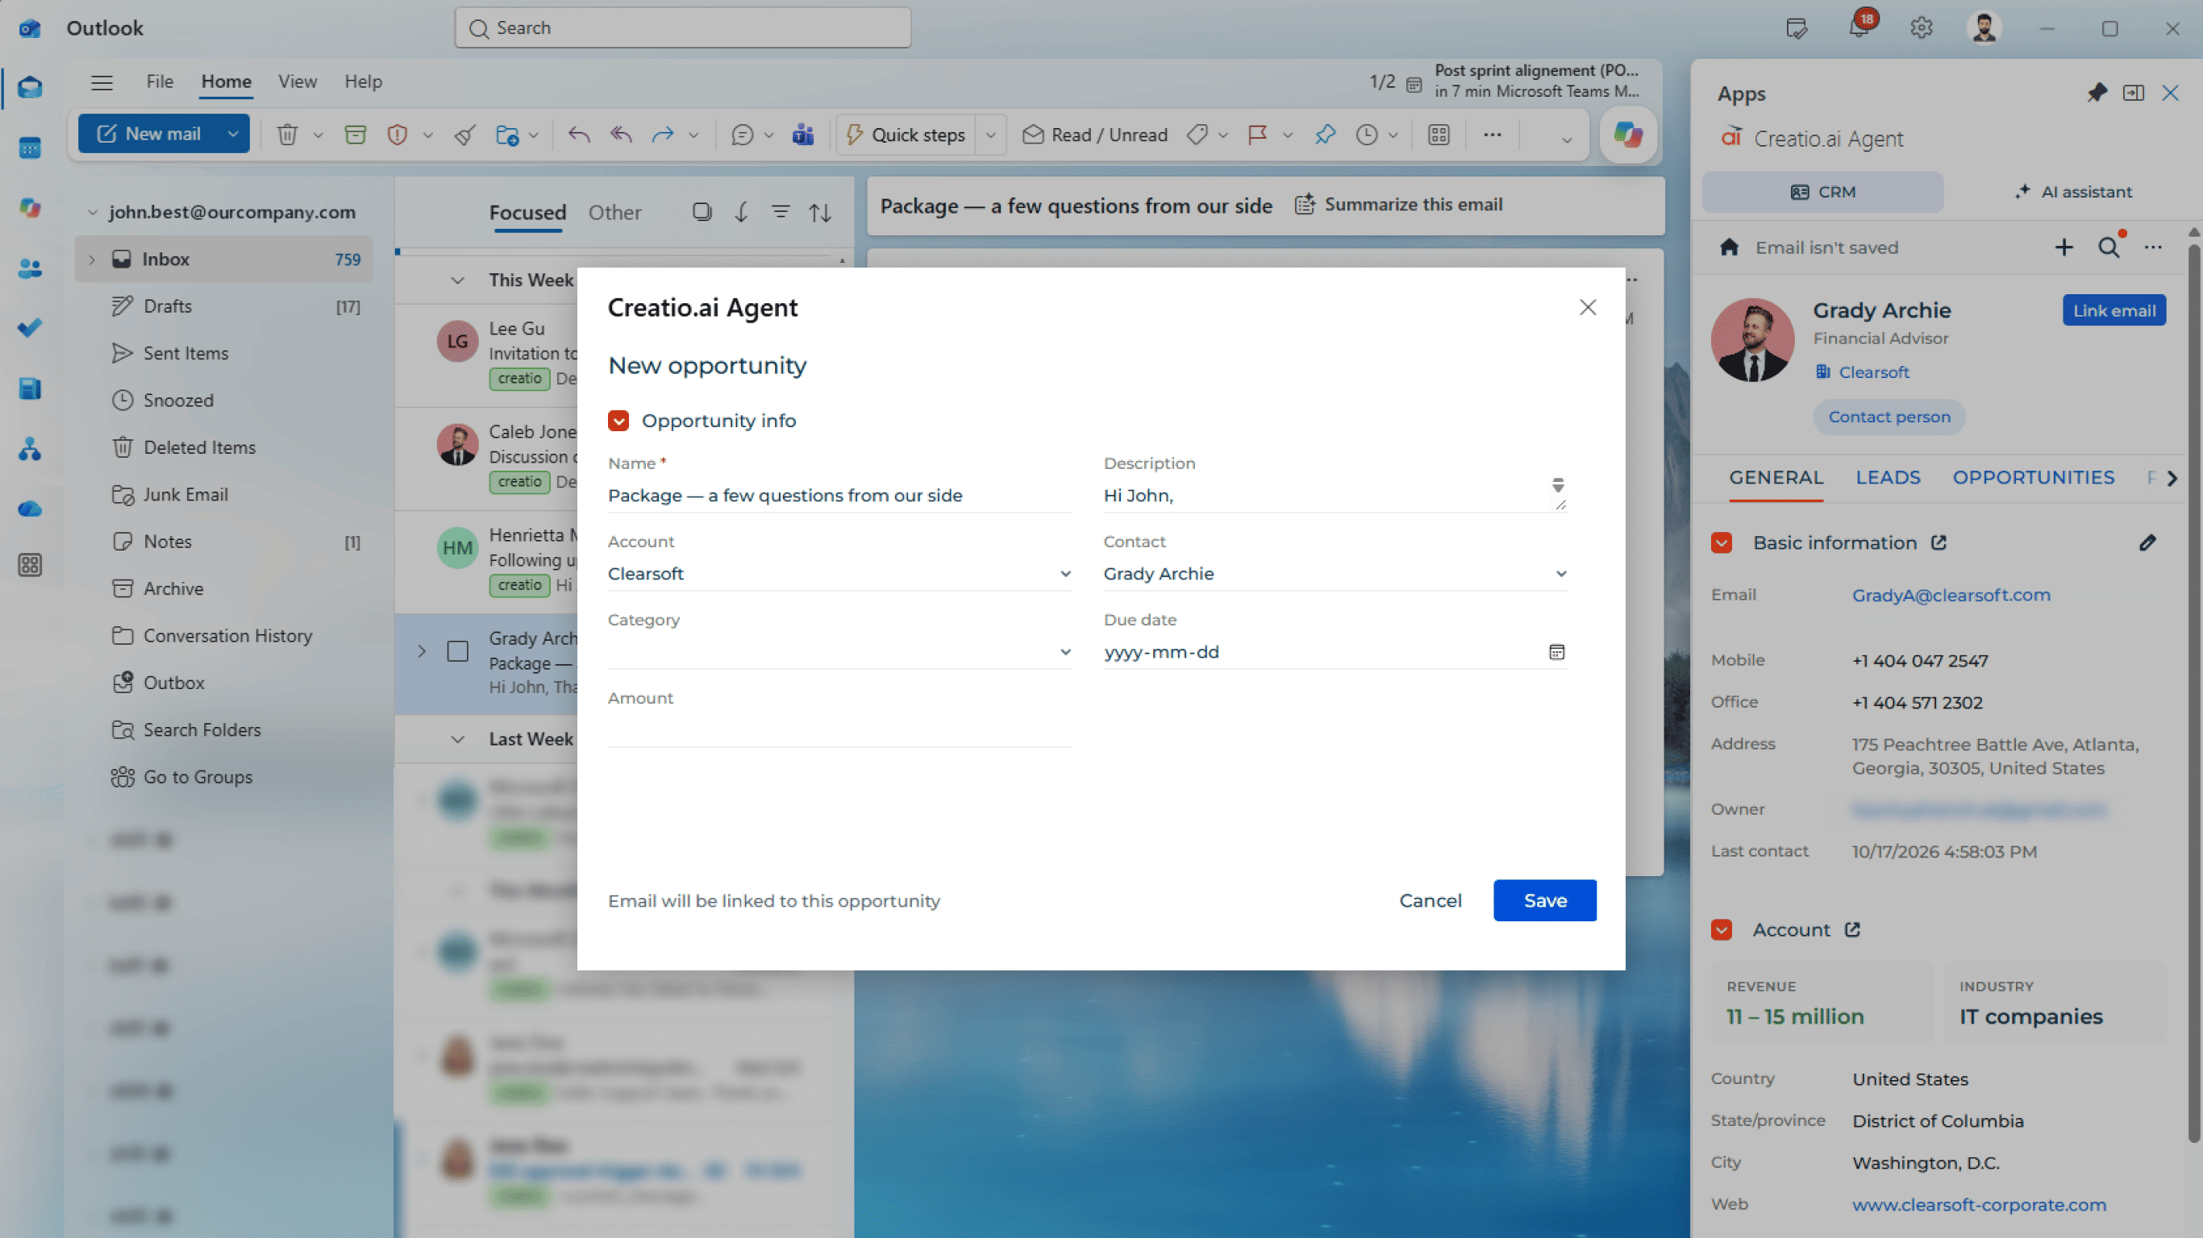Click the Teams share icon in the ribbon

[x=802, y=135]
